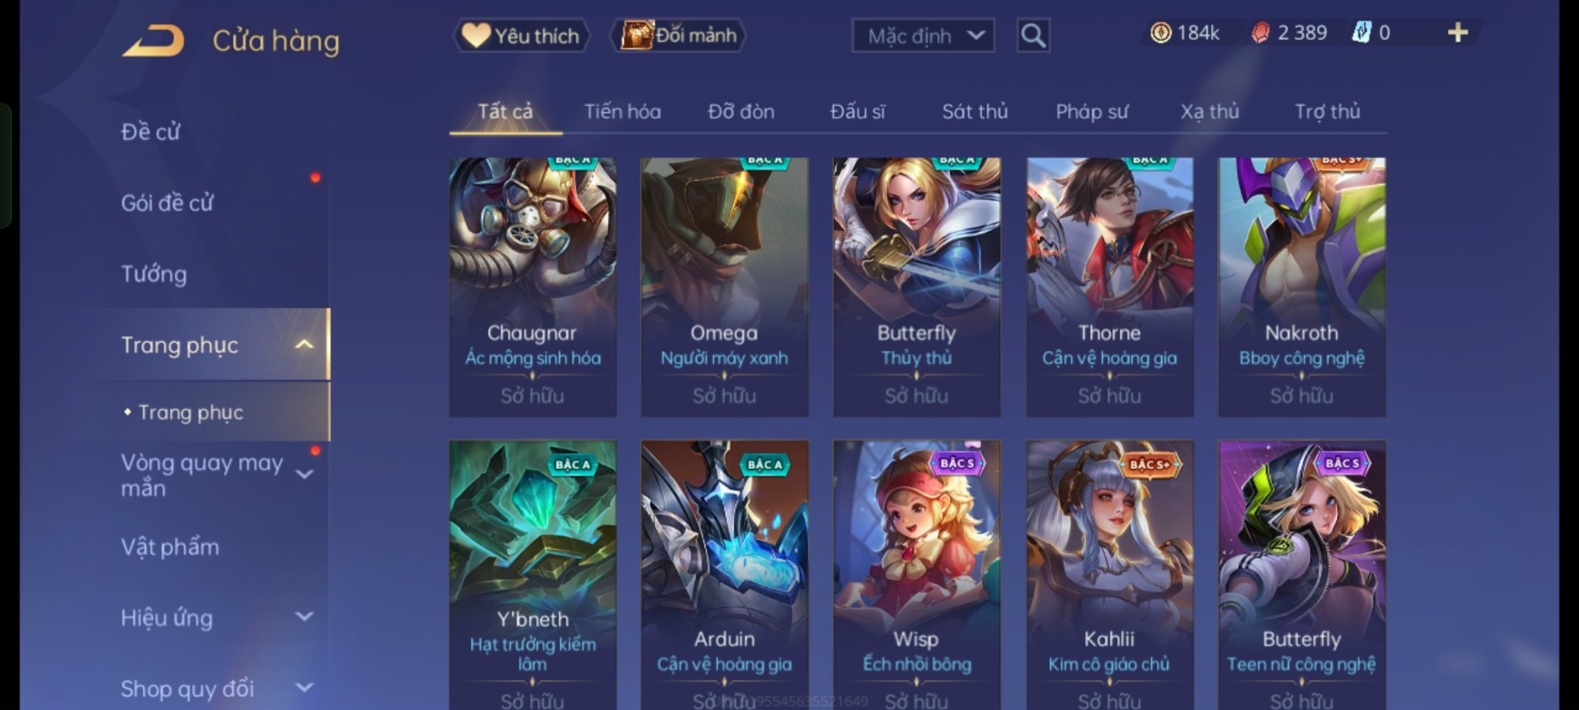Click the gold coin balance icon

pos(1160,32)
